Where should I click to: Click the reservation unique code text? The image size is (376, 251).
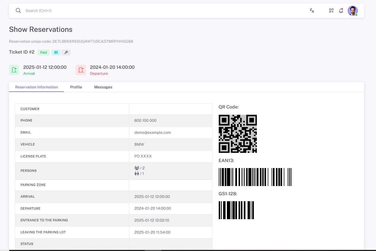pos(71,41)
